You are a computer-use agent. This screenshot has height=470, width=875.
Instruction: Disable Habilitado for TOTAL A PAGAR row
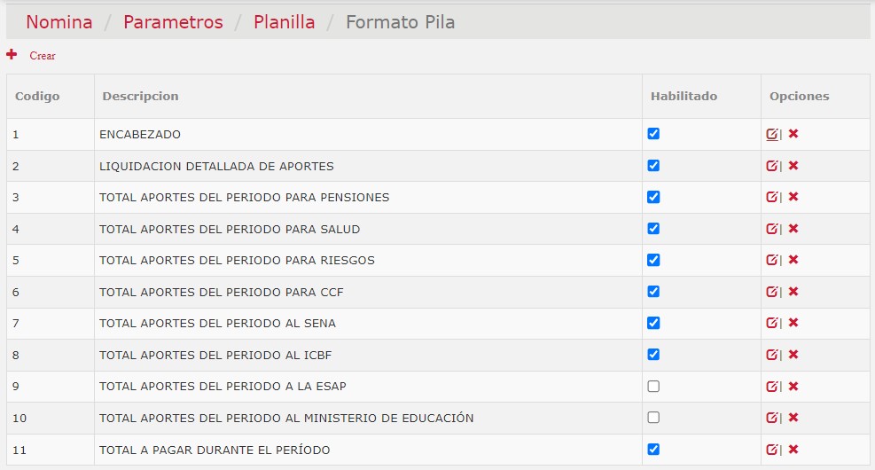point(653,450)
